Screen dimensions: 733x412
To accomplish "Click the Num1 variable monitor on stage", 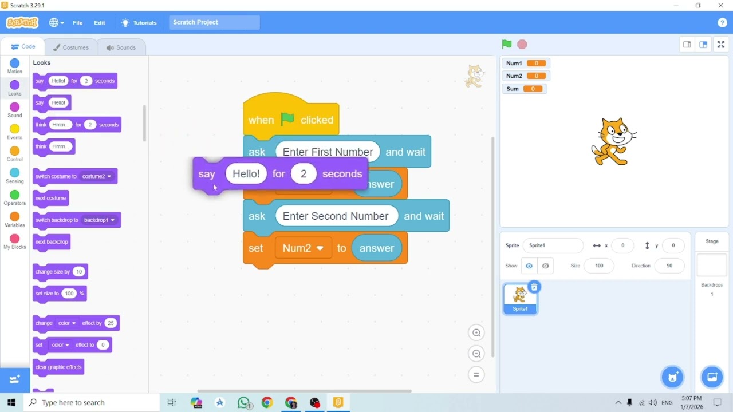I will click(x=526, y=64).
